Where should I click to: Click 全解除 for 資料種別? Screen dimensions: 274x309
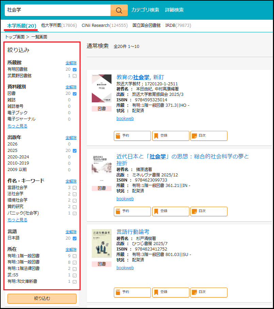click(71, 87)
